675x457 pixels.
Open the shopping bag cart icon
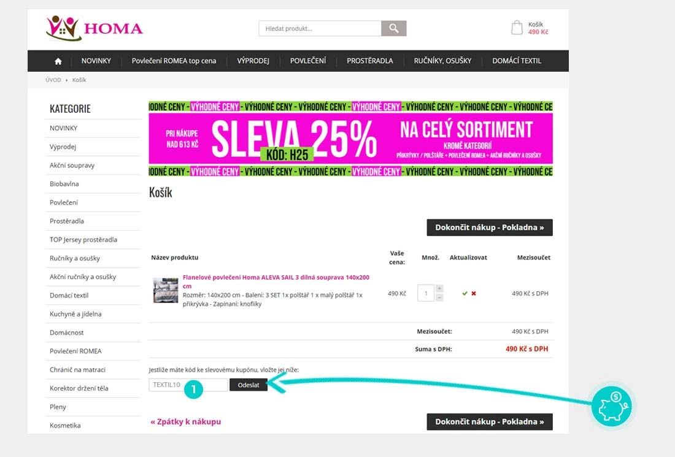pos(517,28)
